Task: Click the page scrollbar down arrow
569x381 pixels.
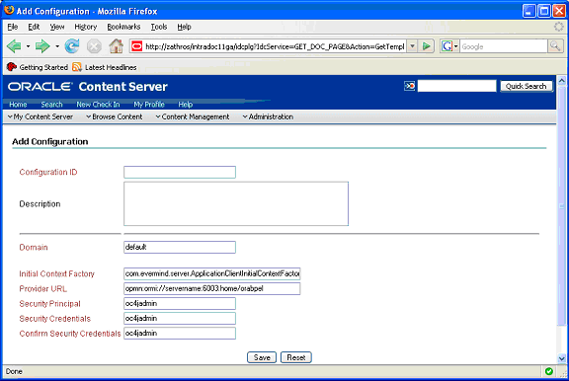Action: click(x=562, y=359)
